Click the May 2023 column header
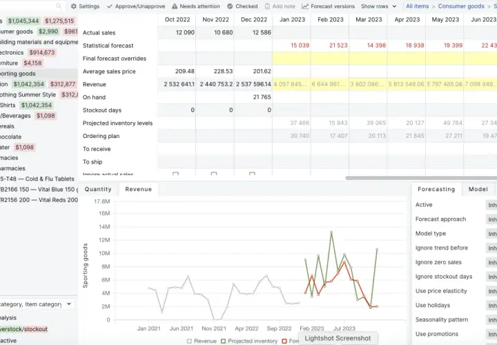Image resolution: width=497 pixels, height=345 pixels. tap(445, 19)
